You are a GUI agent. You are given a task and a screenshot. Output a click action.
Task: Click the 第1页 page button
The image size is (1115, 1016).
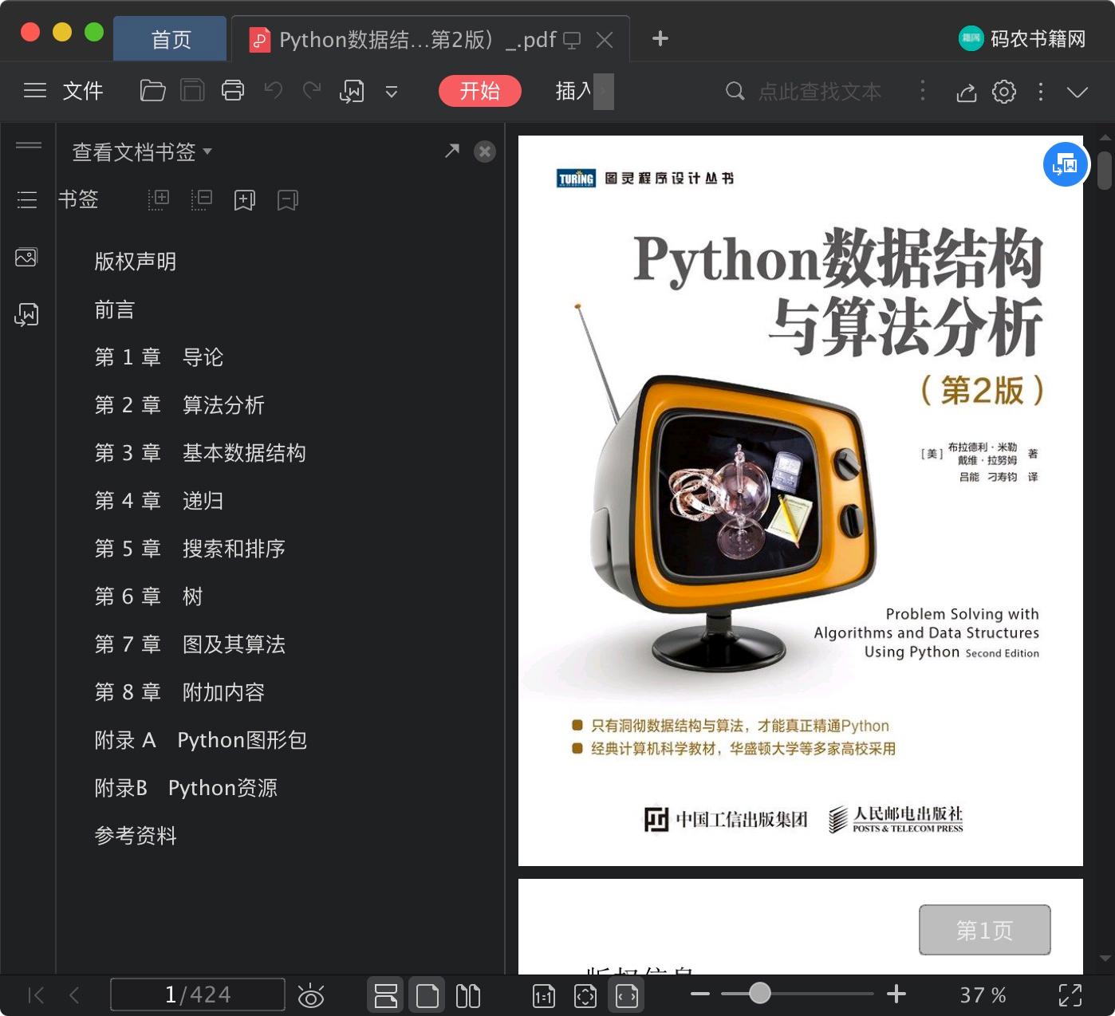[x=984, y=930]
